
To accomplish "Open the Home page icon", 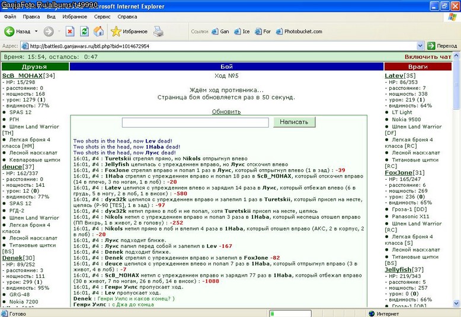I will (x=99, y=31).
